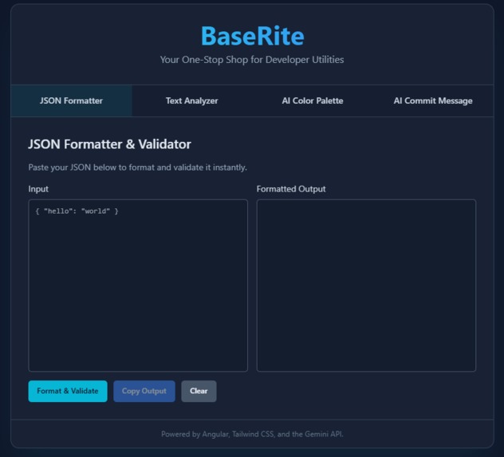Focus the Input JSON text area
Screen dimensions: 504x457
[x=138, y=286]
